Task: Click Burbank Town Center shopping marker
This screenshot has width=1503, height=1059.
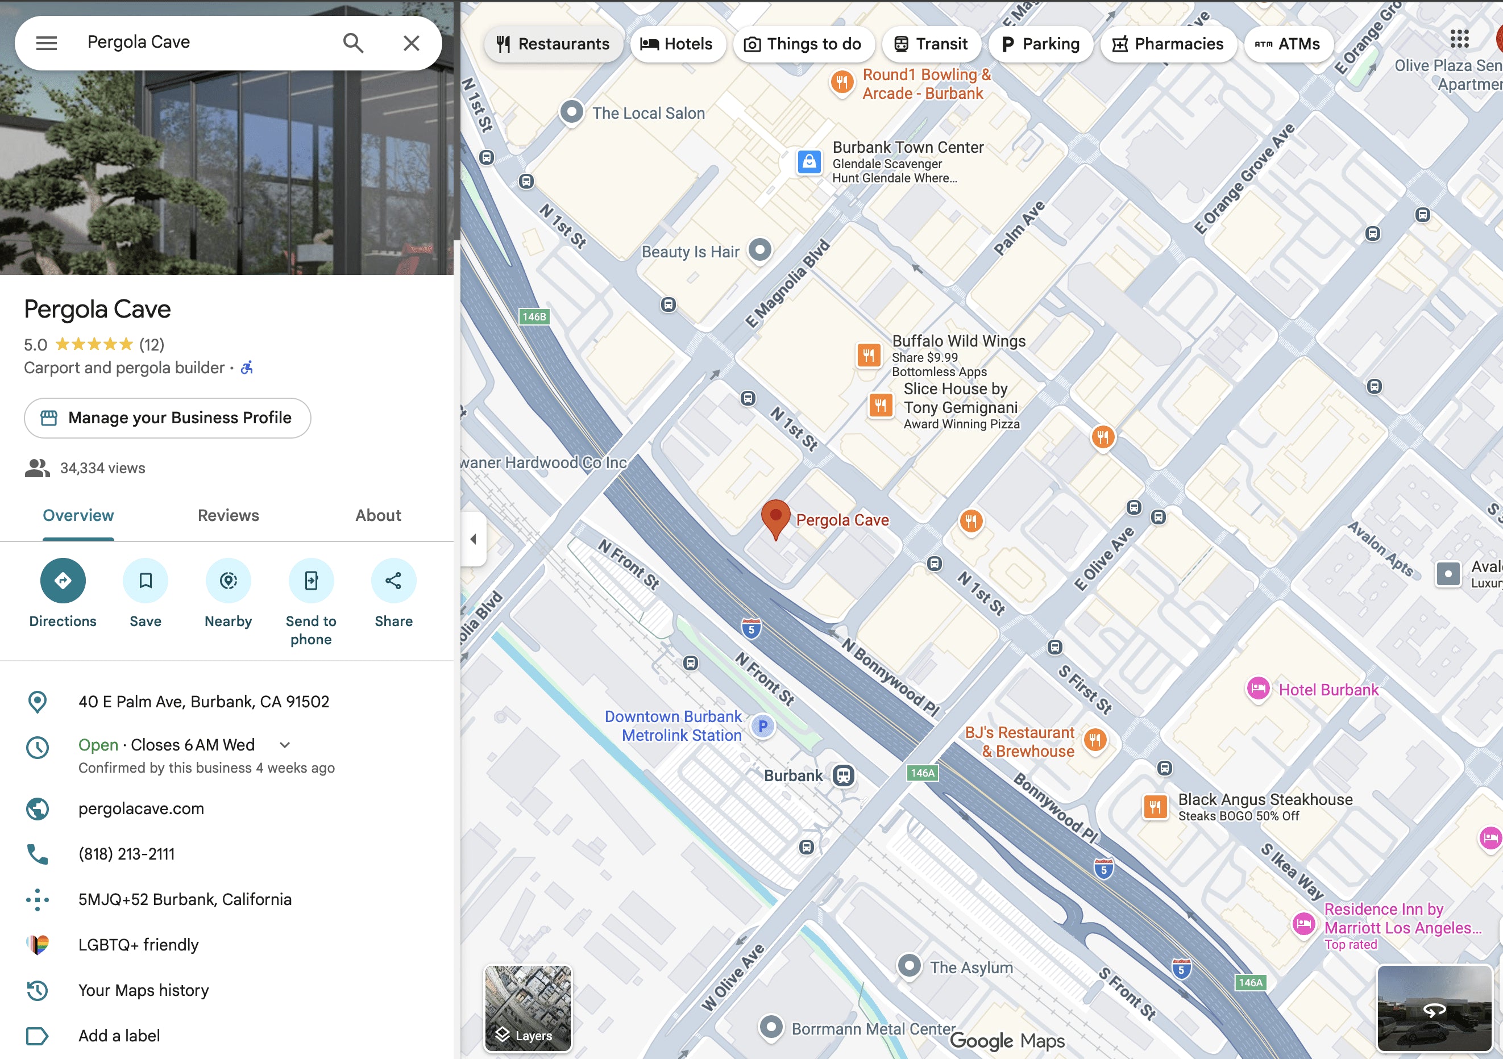Action: (x=809, y=161)
